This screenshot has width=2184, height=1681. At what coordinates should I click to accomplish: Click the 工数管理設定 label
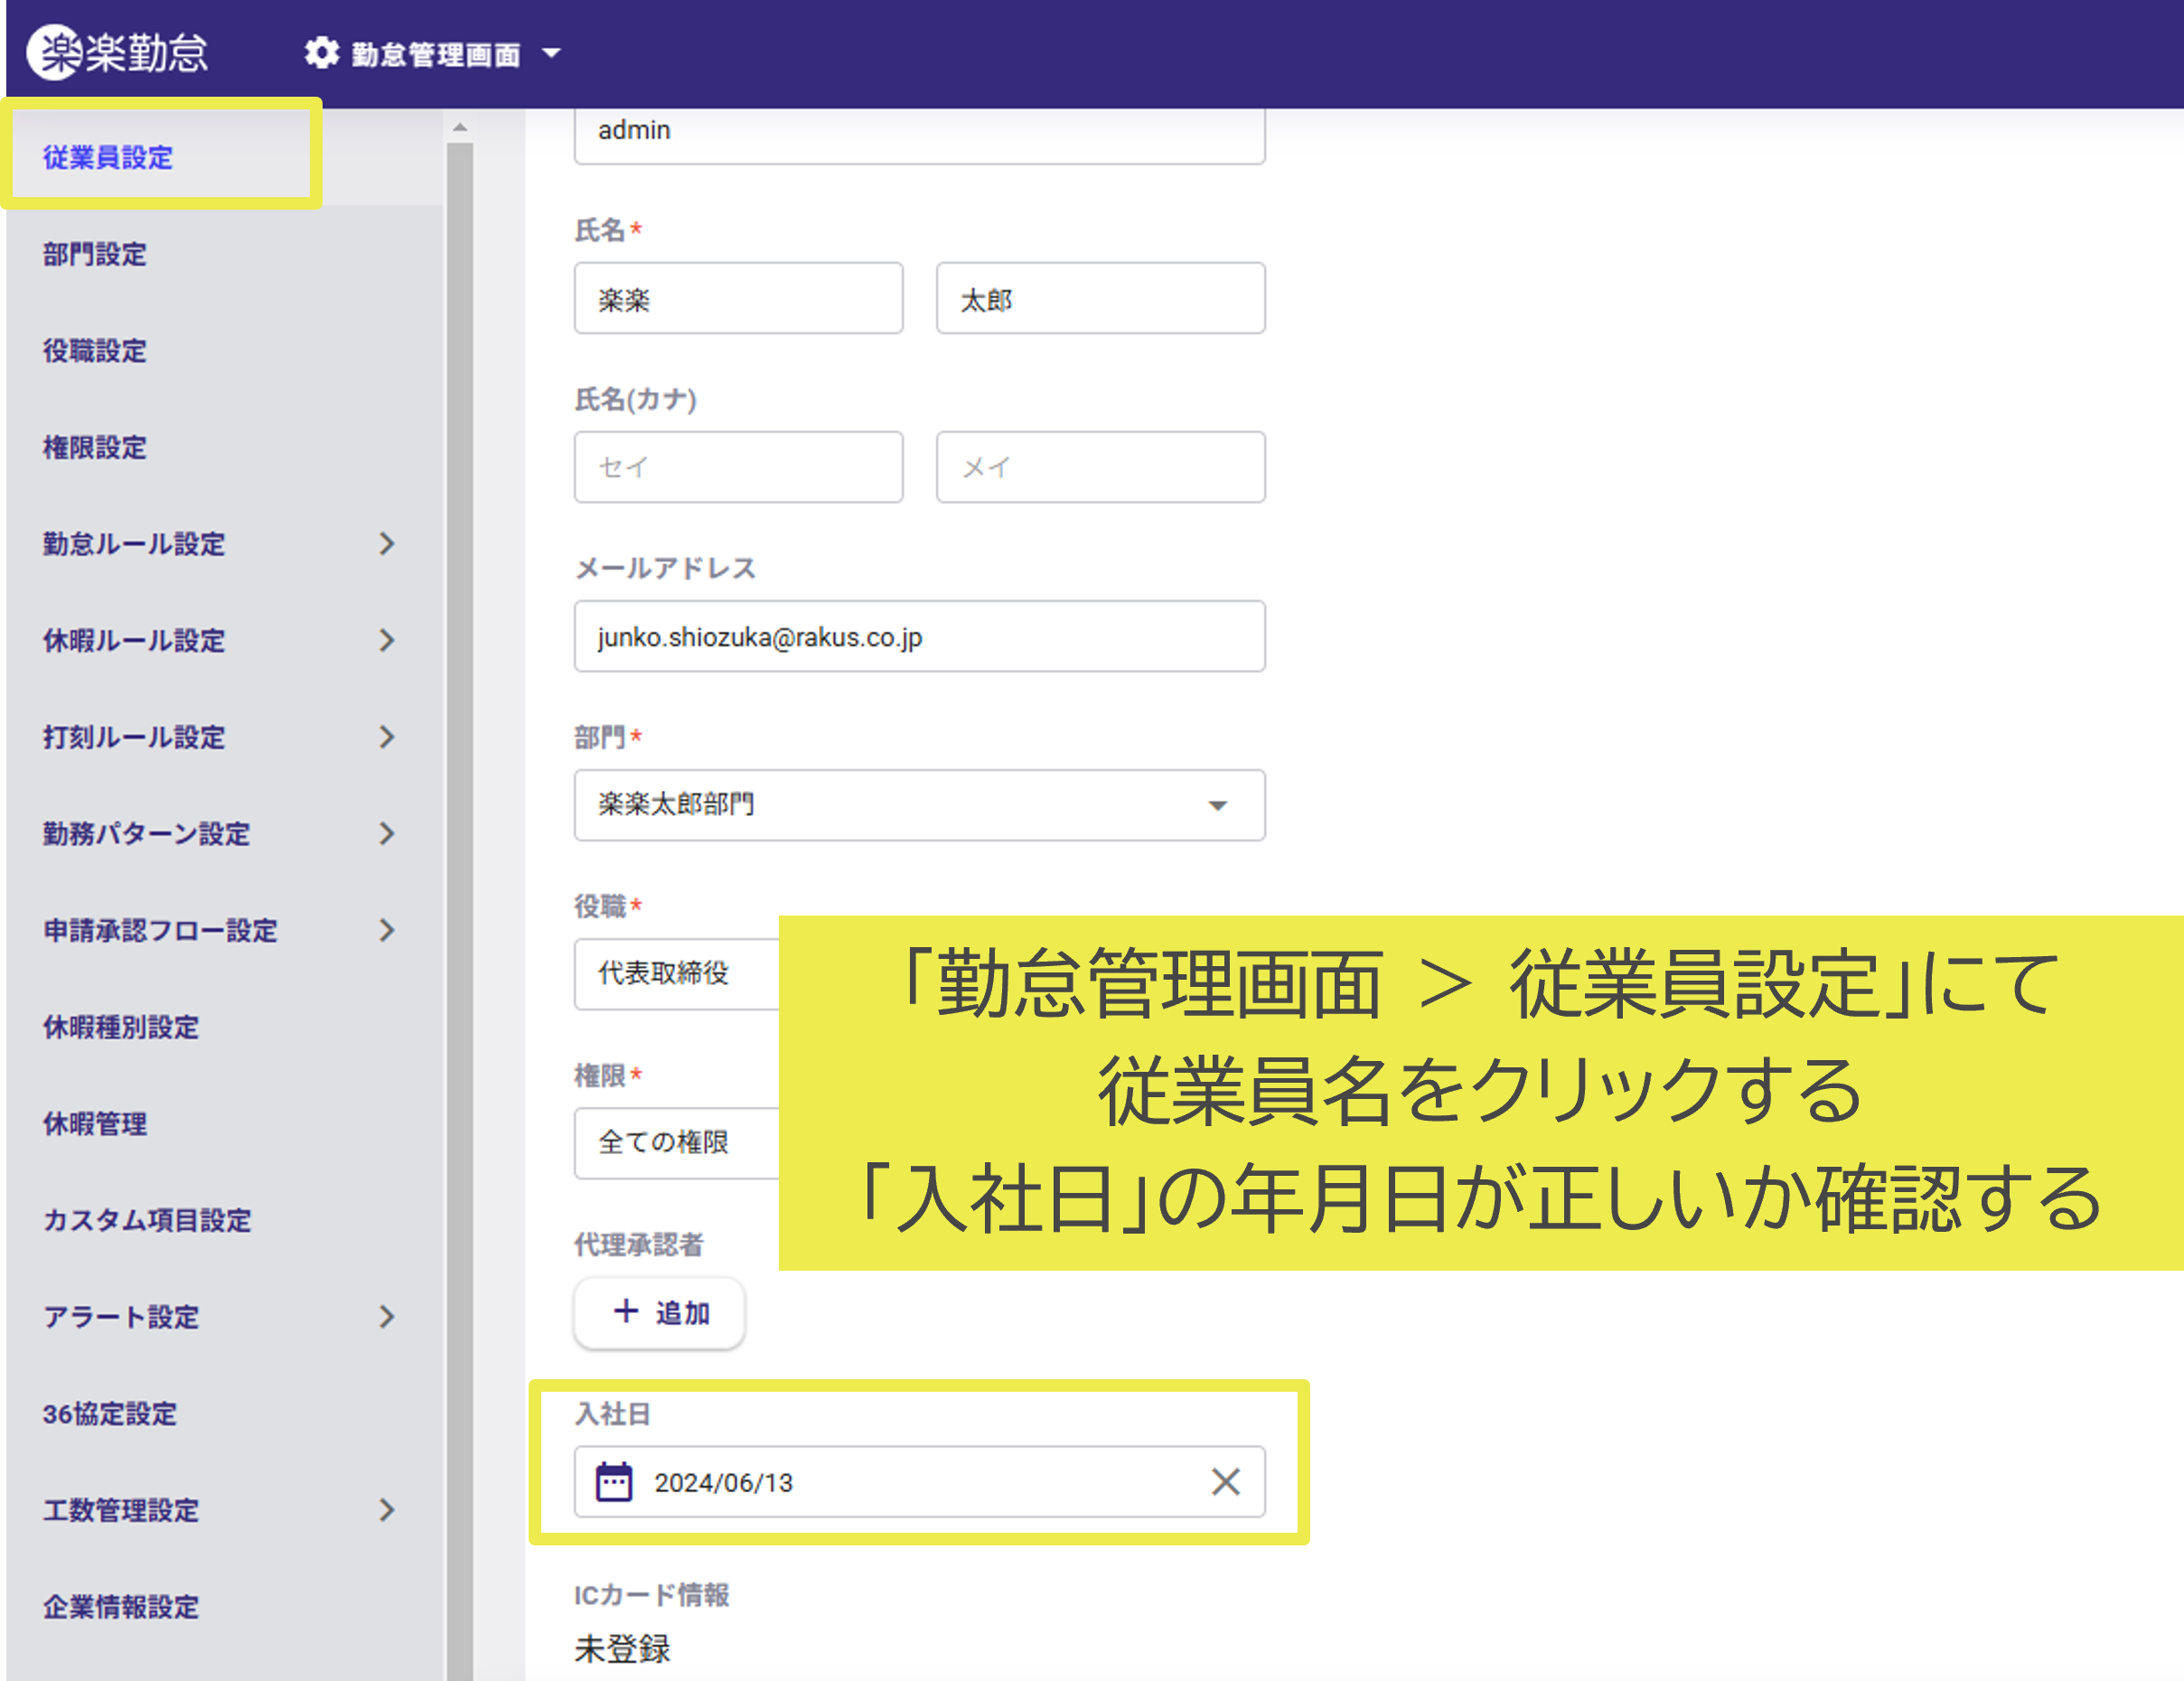pos(121,1510)
